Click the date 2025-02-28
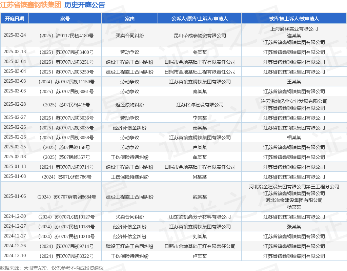 point(15,104)
